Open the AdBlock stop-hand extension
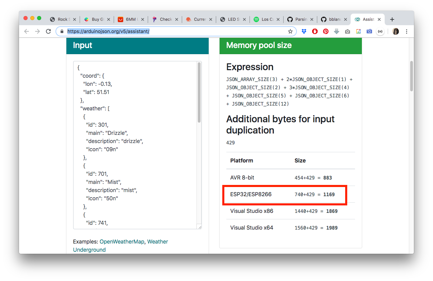The image size is (433, 281). [x=315, y=31]
